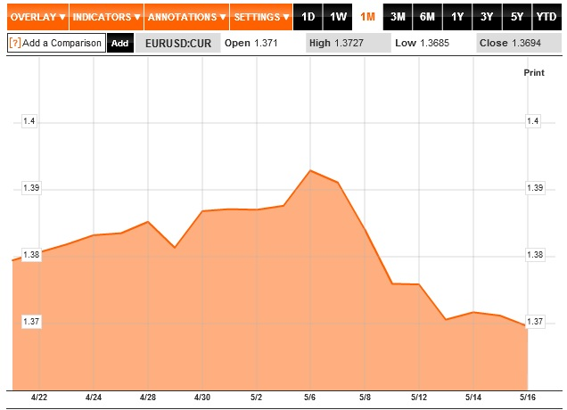Show year-to-date with YTD tab

coord(546,17)
